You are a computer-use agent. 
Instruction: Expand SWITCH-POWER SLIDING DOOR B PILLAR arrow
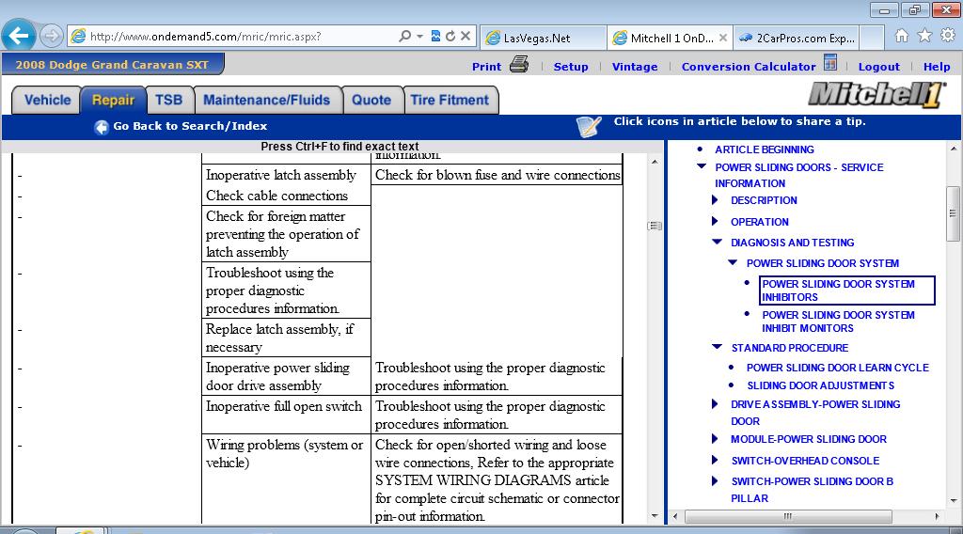[x=715, y=480]
